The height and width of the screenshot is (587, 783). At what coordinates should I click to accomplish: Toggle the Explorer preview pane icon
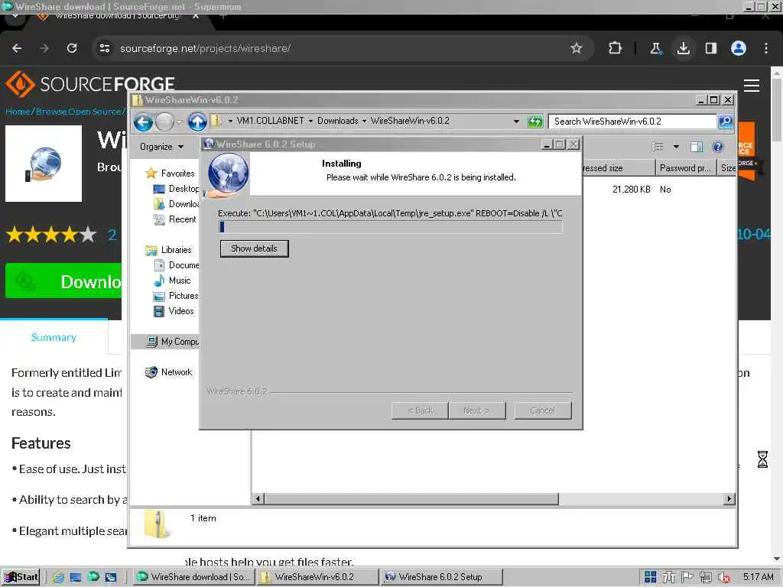pos(697,147)
